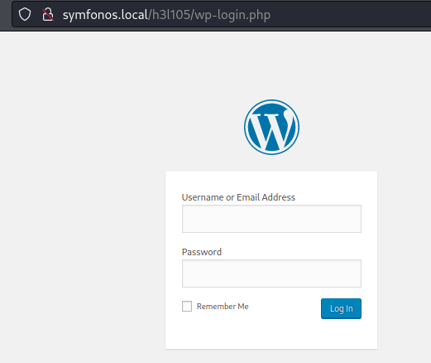Viewport: 431px width, 363px height.
Task: Click gray page area right of login form
Action: coord(404,249)
